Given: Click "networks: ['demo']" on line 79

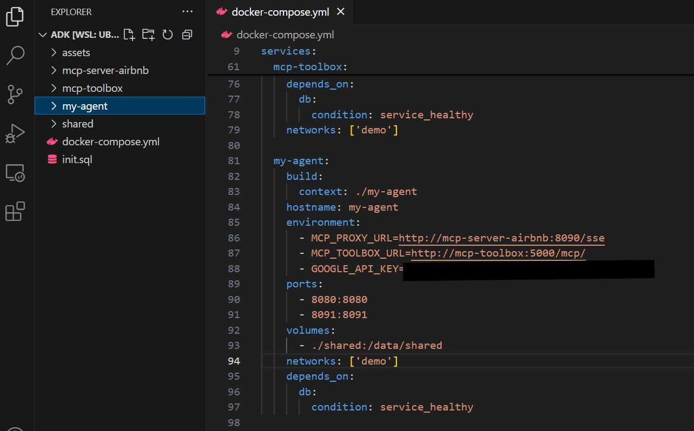Looking at the screenshot, I should (x=342, y=130).
